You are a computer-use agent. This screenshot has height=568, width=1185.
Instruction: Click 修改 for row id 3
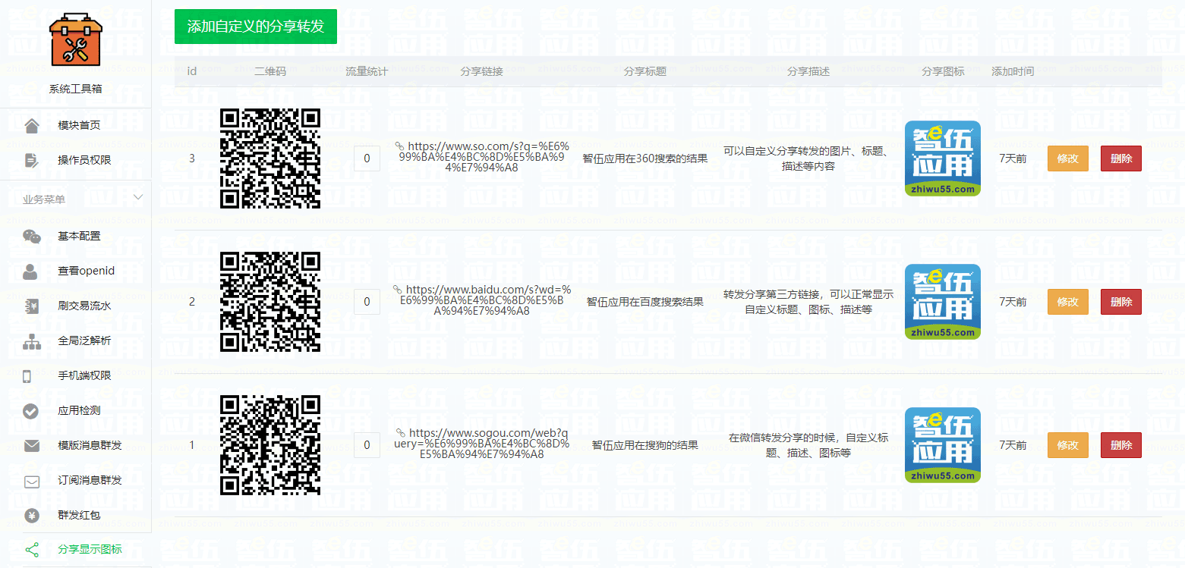[x=1067, y=158]
